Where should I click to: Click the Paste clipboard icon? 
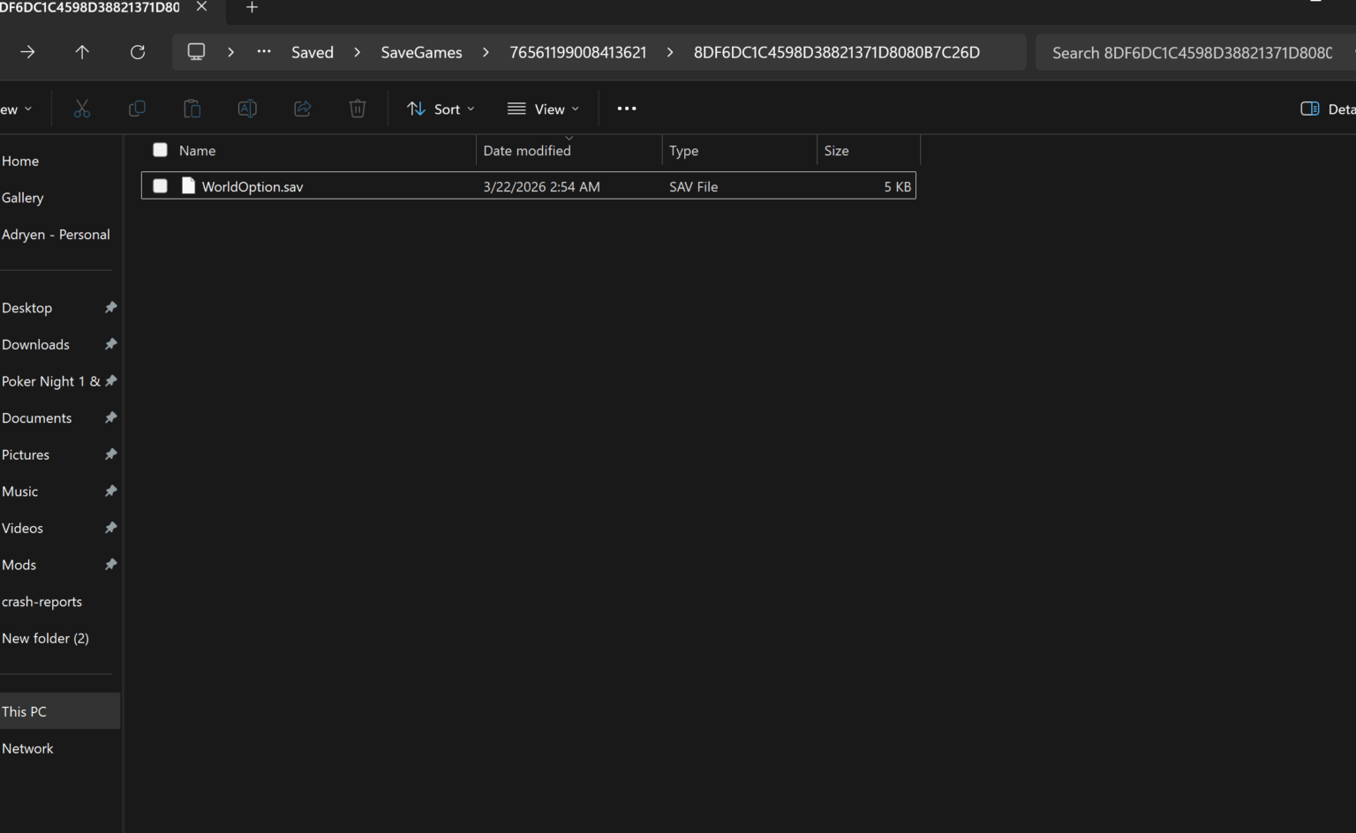click(192, 109)
